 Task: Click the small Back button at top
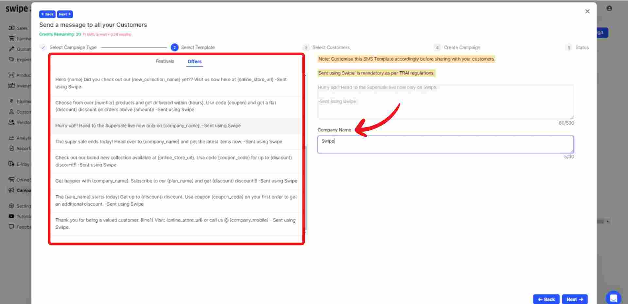(x=47, y=14)
